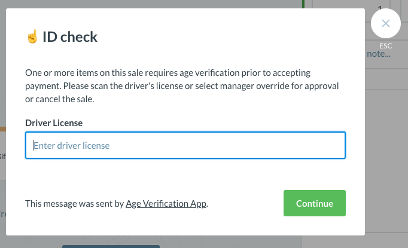Click "This message was sent by" text

[x=75, y=203]
